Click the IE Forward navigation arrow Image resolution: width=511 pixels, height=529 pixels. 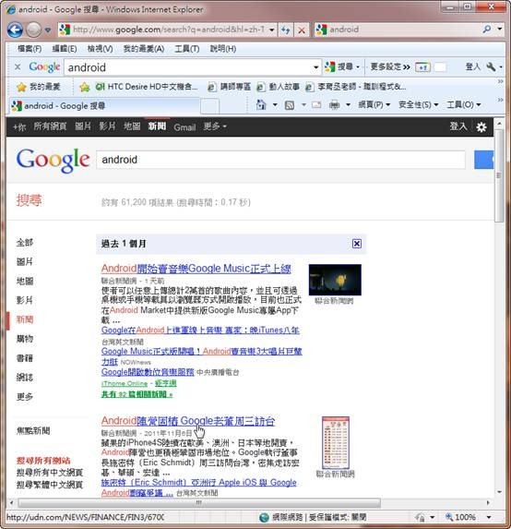click(33, 30)
